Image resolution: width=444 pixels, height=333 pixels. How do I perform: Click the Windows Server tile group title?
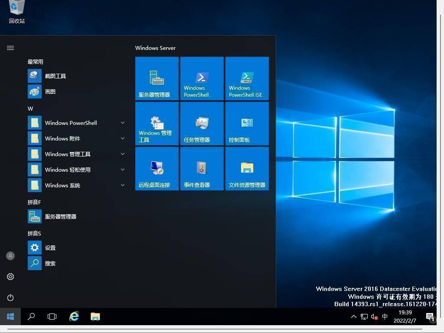[x=156, y=48]
